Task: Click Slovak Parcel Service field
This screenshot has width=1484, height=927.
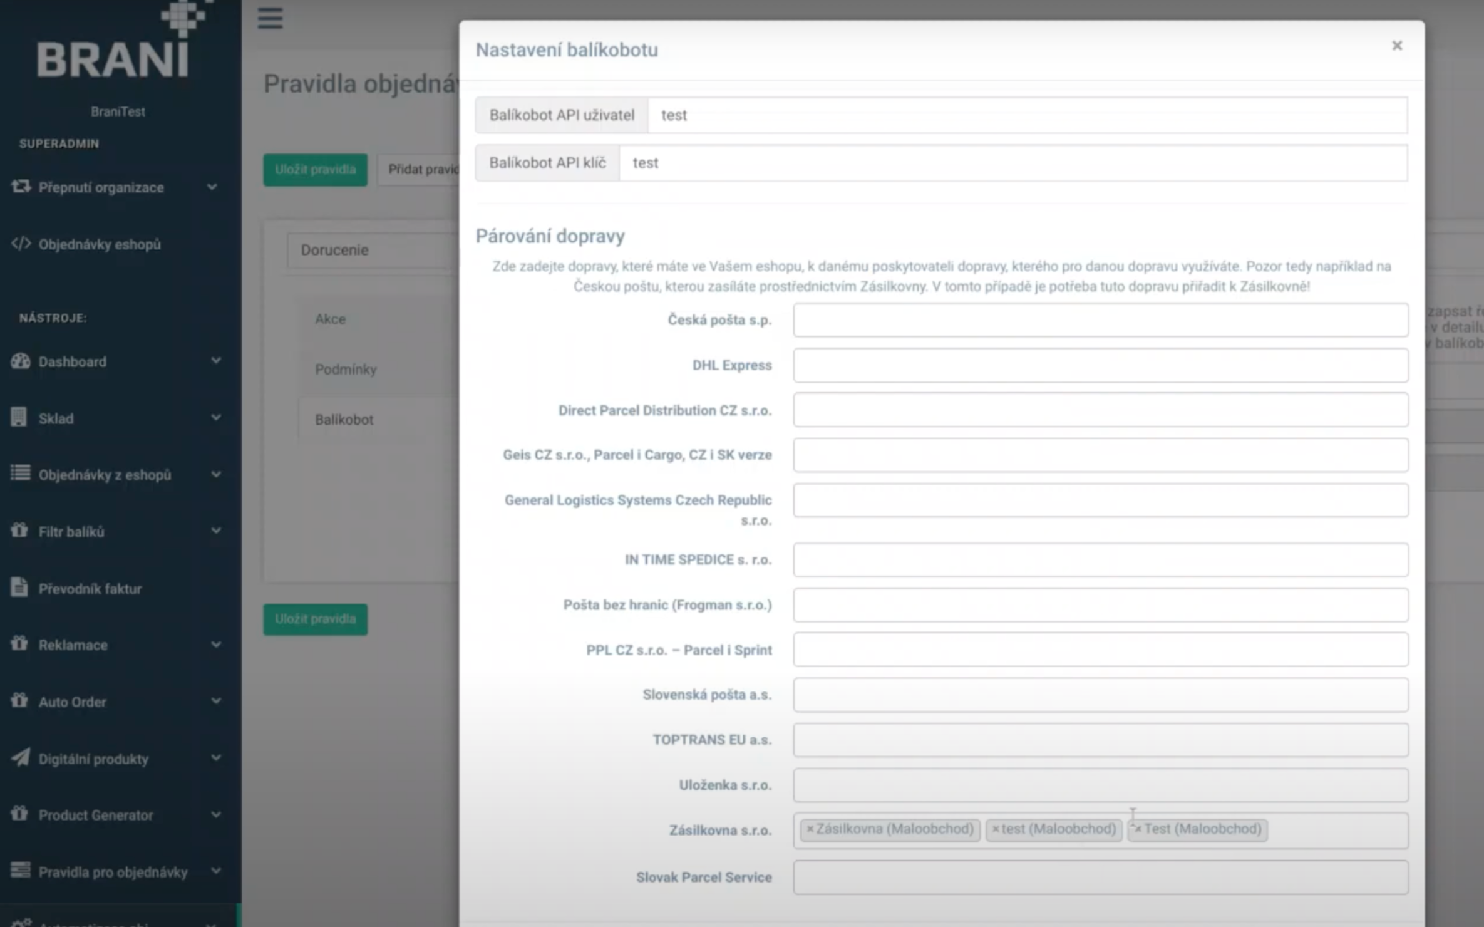Action: tap(1101, 877)
